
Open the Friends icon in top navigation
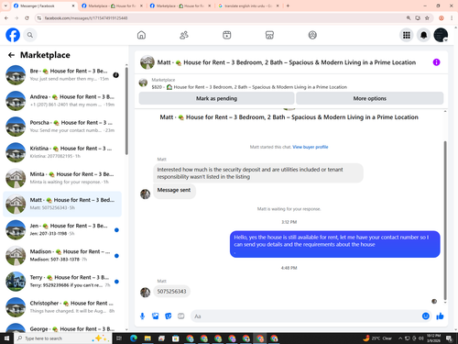tap(184, 35)
